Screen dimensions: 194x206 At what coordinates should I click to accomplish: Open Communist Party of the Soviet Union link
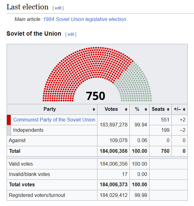point(54,120)
